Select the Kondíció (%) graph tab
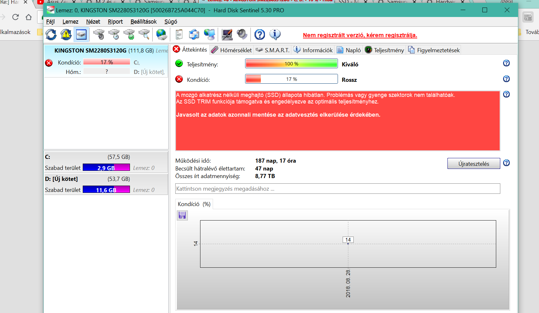 pyautogui.click(x=194, y=204)
